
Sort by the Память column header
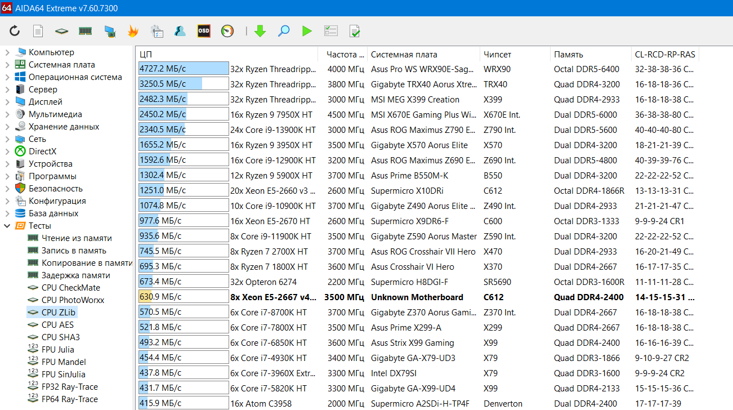click(591, 55)
